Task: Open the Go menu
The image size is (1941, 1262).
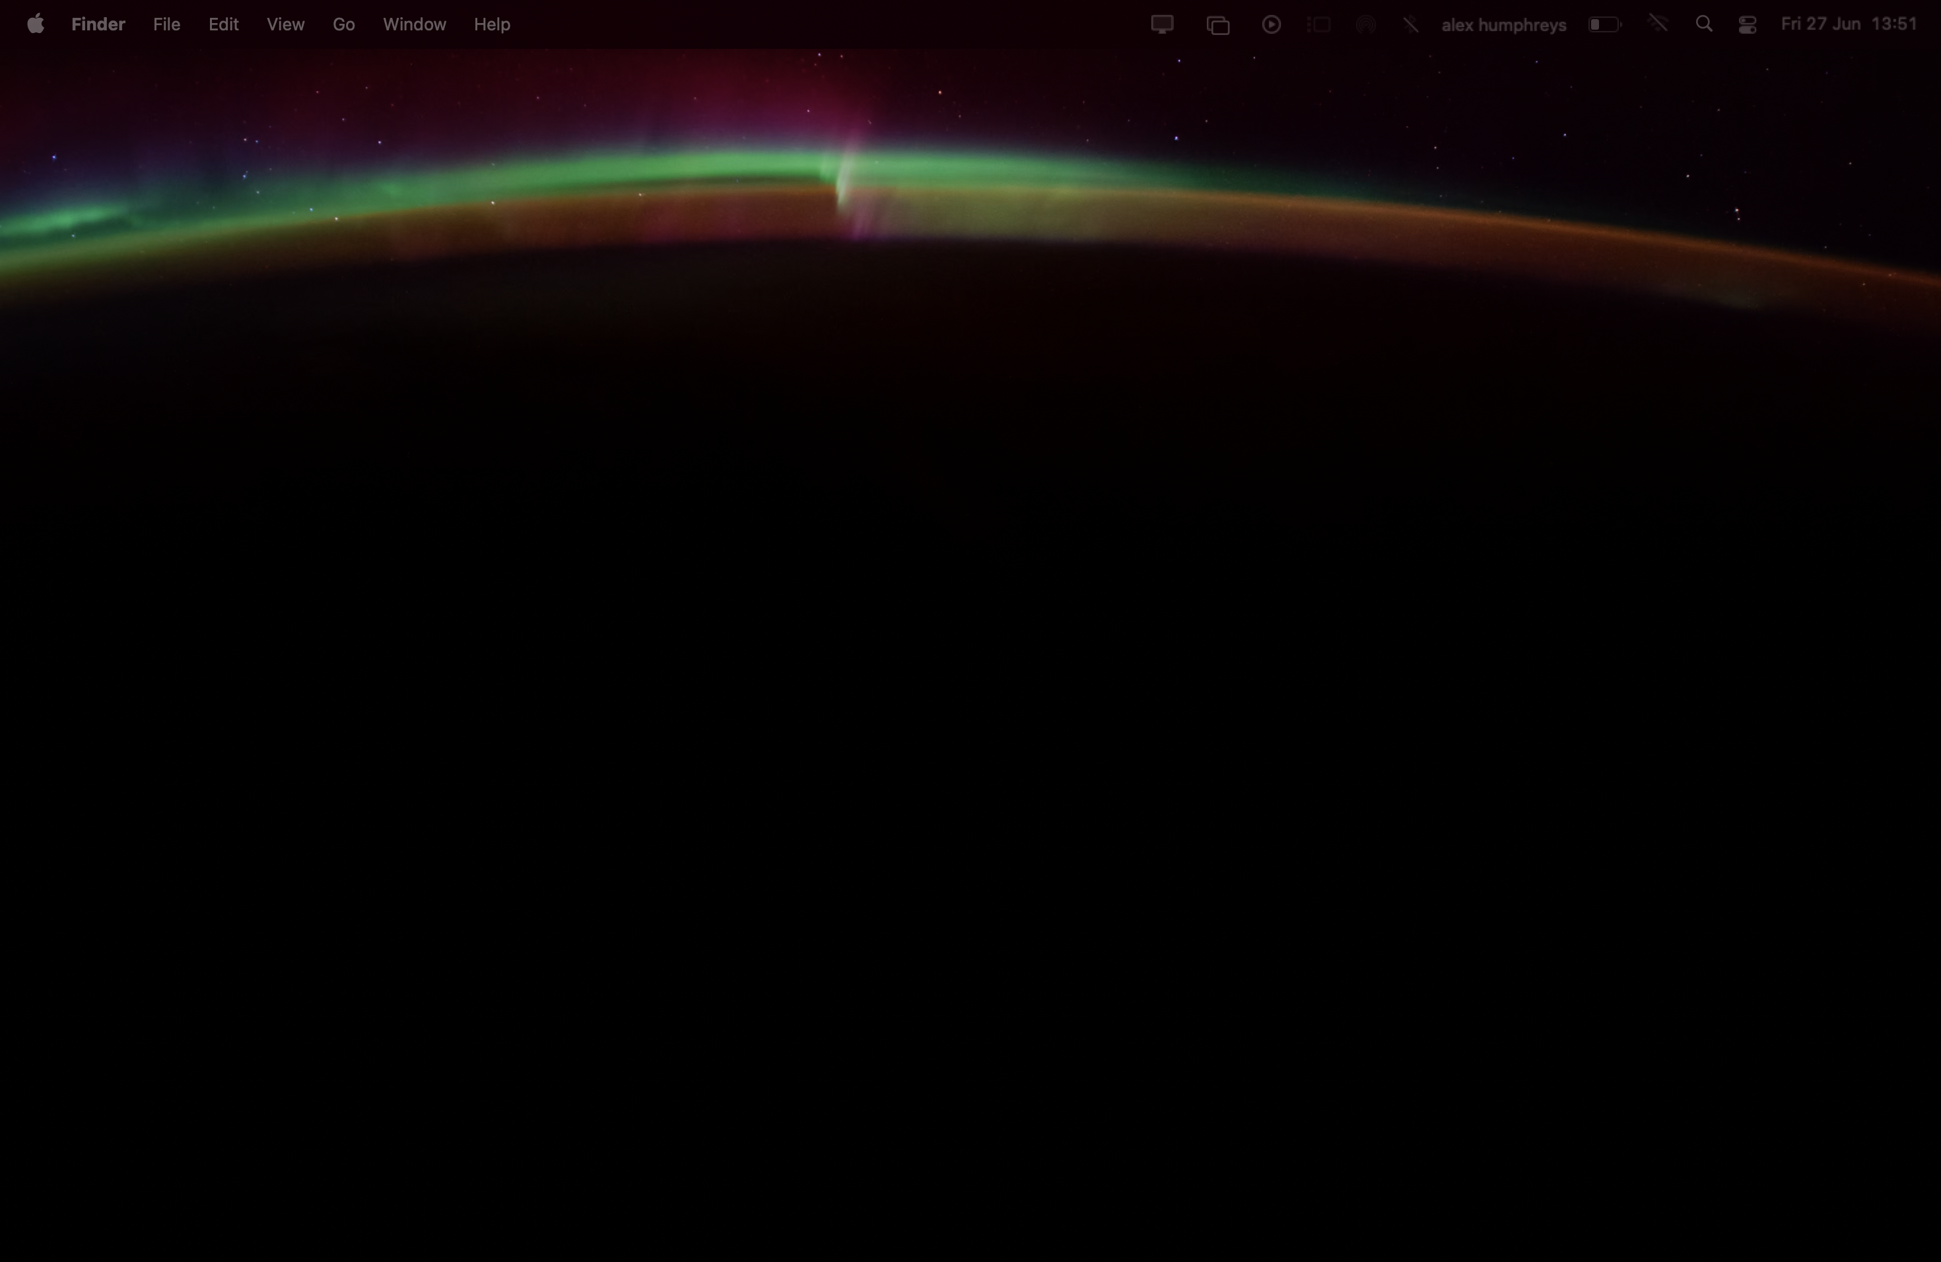Action: click(343, 24)
